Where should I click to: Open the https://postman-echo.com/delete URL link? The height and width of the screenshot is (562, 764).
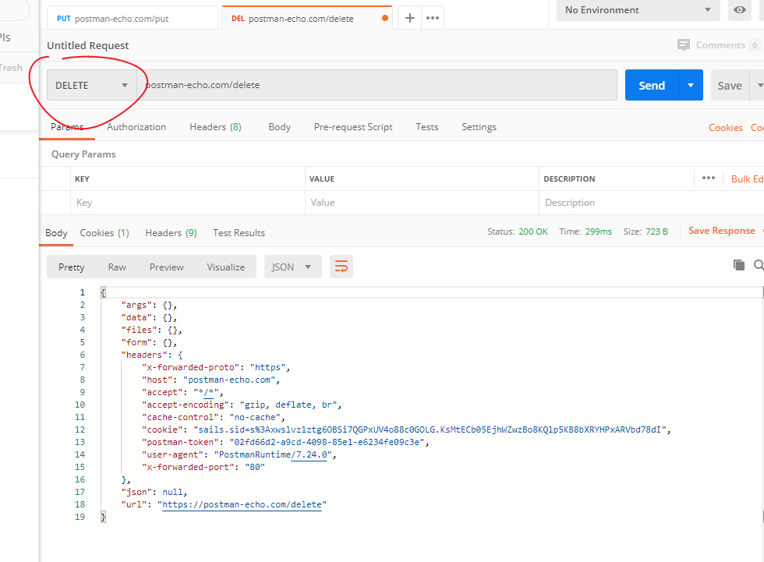(242, 504)
